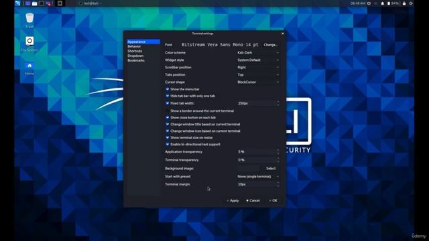Switch to the Dropdown settings page
This screenshot has height=241, width=429.
(x=143, y=56)
